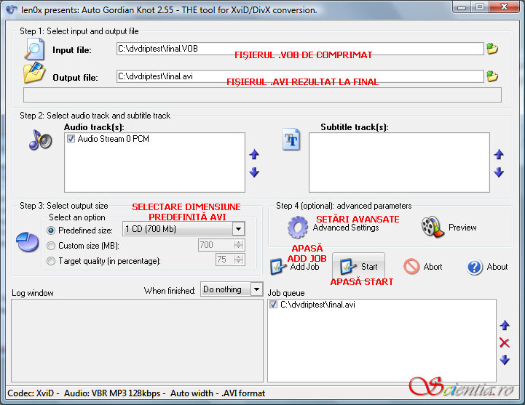Viewport: 525px width, 405px height.
Task: Click the Input file path field
Action: [300, 49]
